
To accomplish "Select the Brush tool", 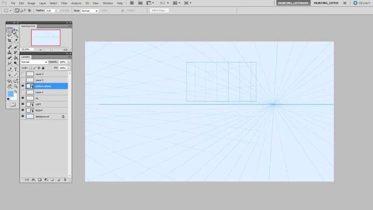I will tap(15, 47).
